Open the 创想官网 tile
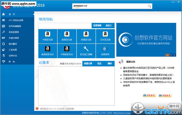 tap(105, 51)
